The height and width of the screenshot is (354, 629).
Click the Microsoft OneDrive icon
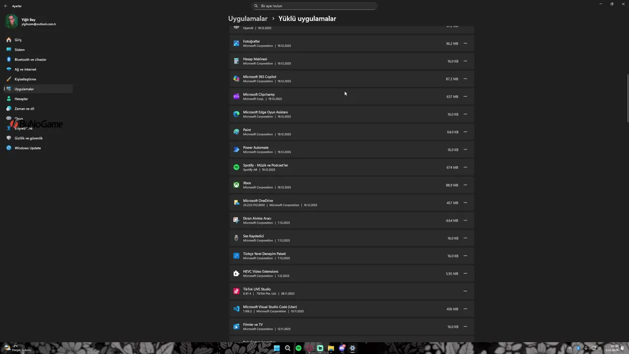[236, 203]
